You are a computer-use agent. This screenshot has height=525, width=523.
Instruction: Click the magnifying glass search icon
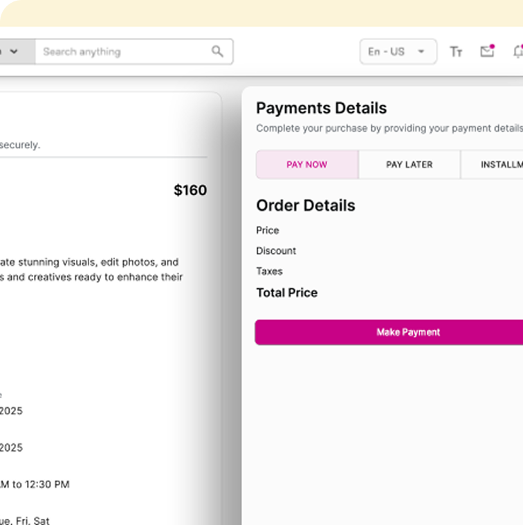tap(217, 51)
